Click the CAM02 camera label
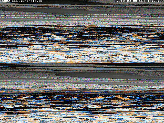Image resolution: width=164 pixels, height=123 pixels. coord(5,1)
